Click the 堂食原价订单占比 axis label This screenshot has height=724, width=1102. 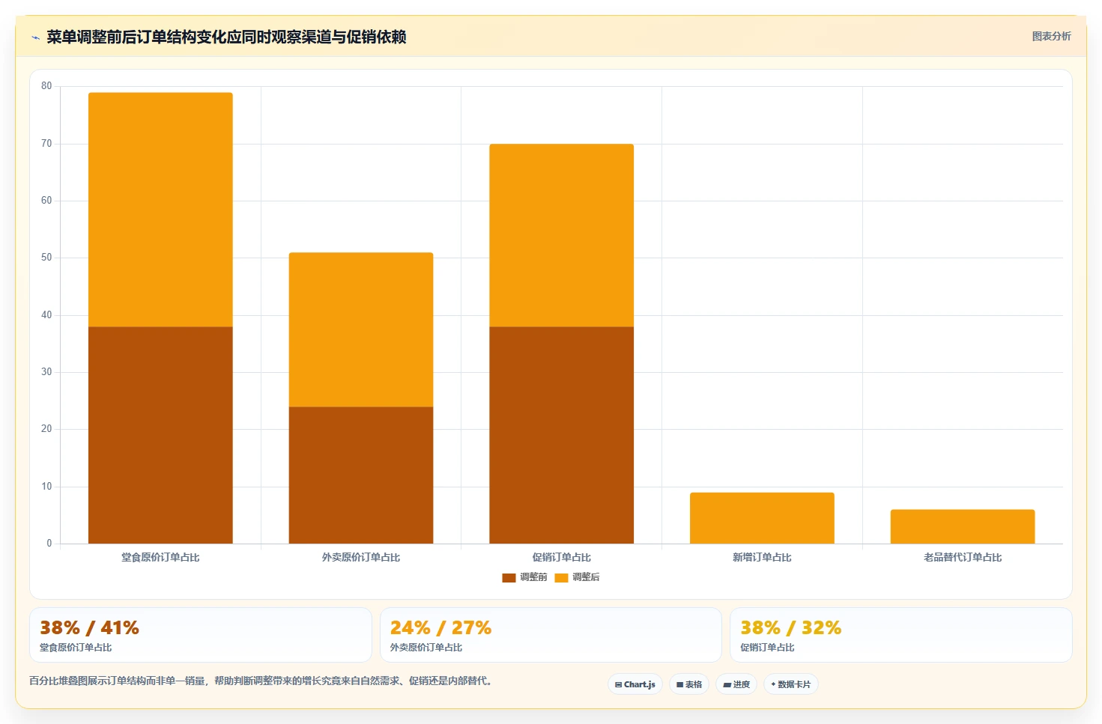click(x=160, y=557)
